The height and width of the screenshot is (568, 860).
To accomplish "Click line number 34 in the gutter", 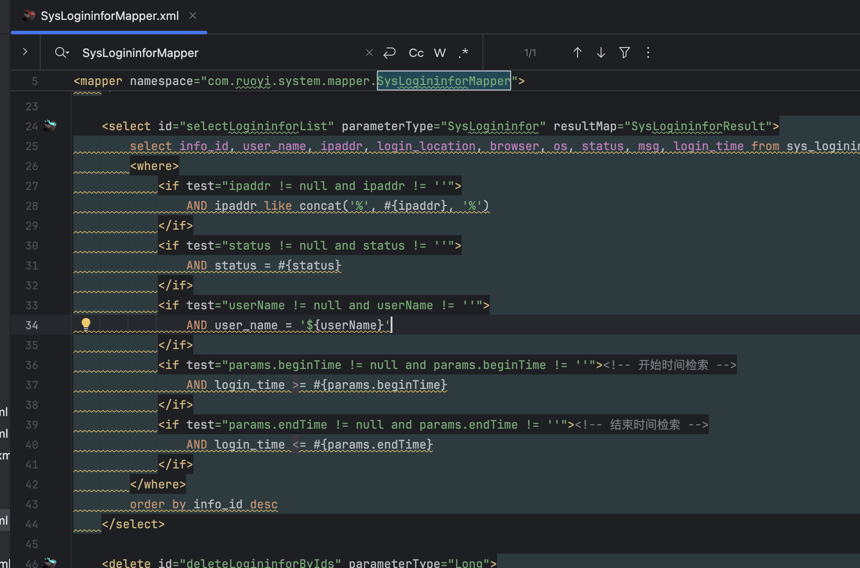I will click(x=32, y=325).
